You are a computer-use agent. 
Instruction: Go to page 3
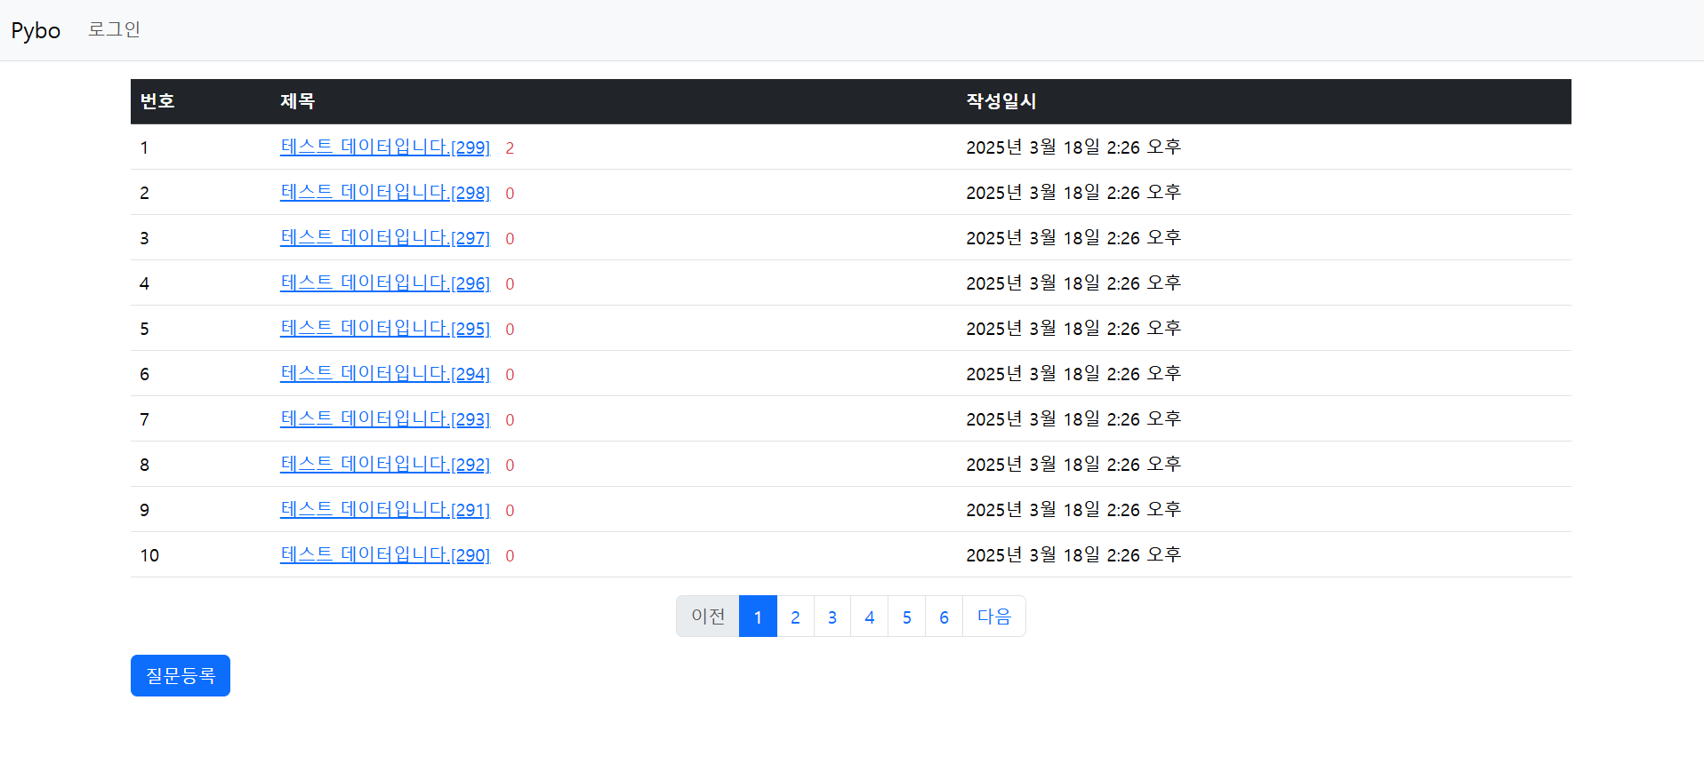coord(832,617)
